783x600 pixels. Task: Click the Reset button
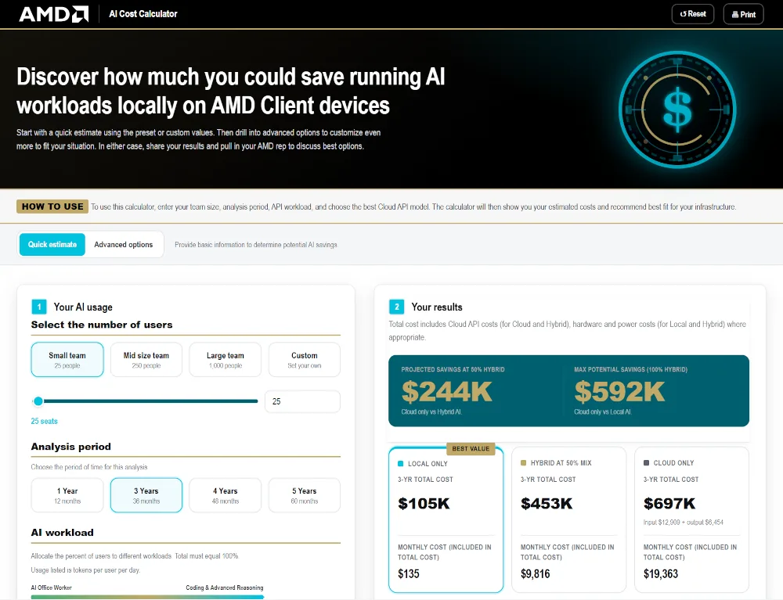coord(693,14)
